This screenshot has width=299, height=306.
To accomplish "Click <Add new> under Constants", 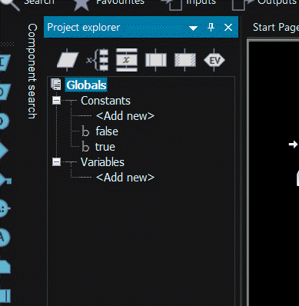I will 125,116.
